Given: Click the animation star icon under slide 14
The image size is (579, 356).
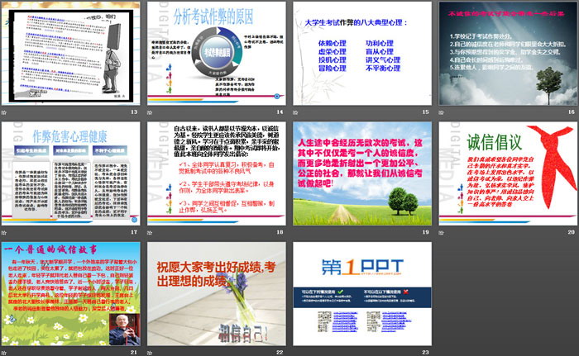Looking at the screenshot, I should 150,112.
